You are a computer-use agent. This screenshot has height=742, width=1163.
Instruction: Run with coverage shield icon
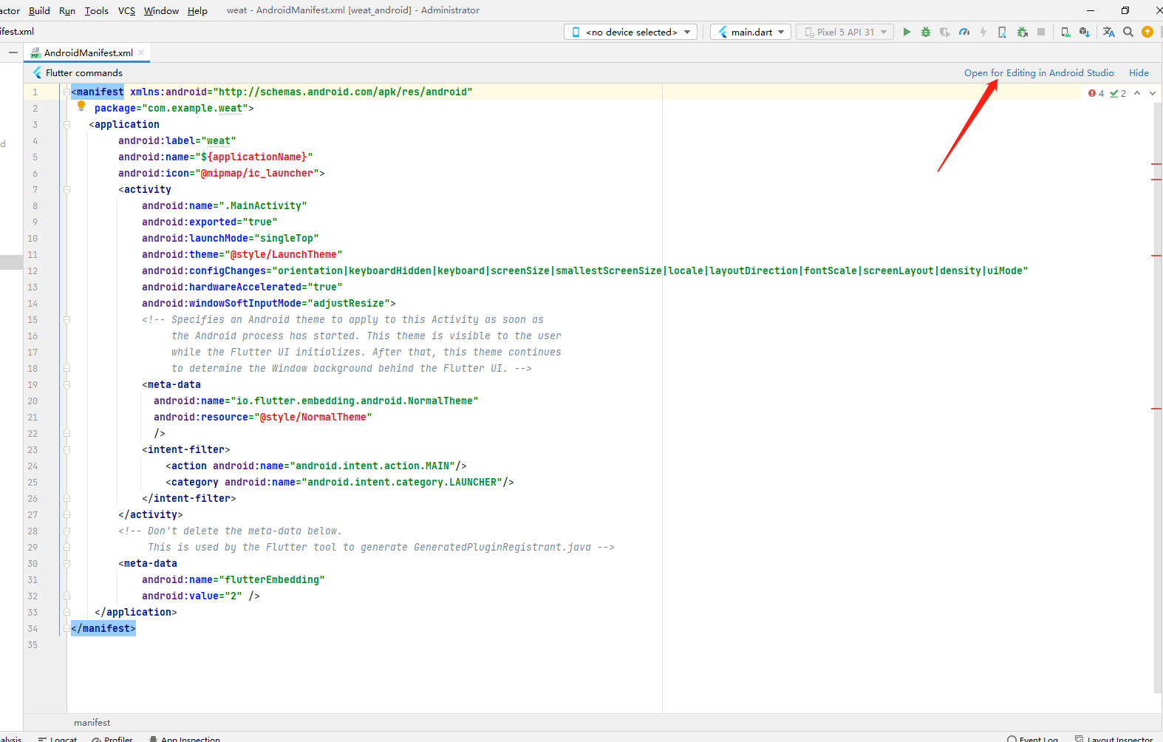click(945, 32)
